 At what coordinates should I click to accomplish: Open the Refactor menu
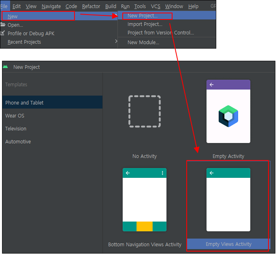pyautogui.click(x=91, y=6)
